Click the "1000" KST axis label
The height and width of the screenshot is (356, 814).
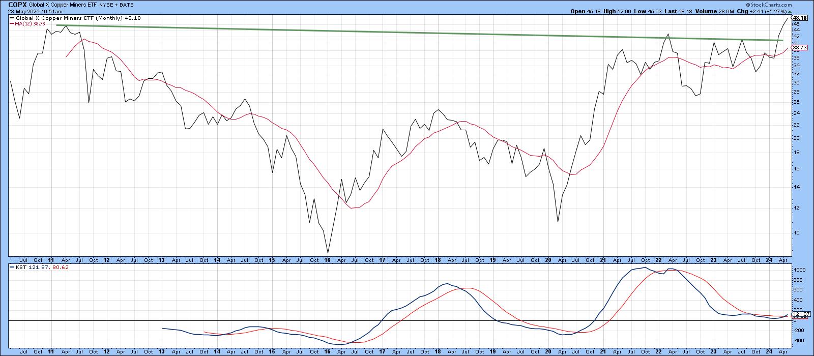click(799, 270)
